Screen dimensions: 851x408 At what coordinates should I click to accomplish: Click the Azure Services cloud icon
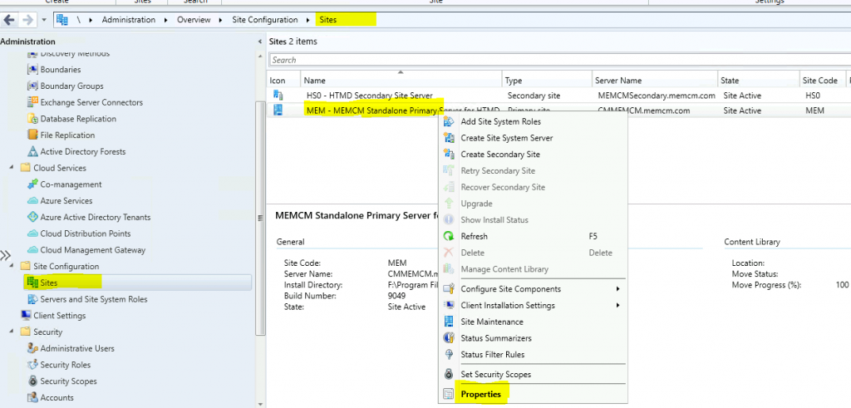(32, 201)
